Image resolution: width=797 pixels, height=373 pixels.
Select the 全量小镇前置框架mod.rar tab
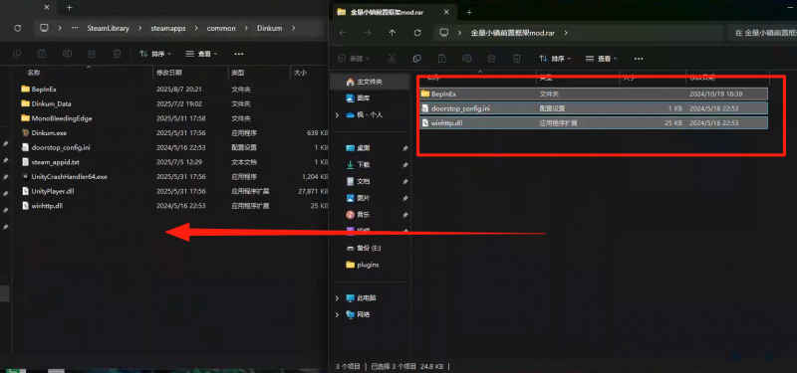395,12
